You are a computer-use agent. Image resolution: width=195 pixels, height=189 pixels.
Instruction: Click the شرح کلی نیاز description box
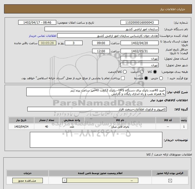point(96,92)
